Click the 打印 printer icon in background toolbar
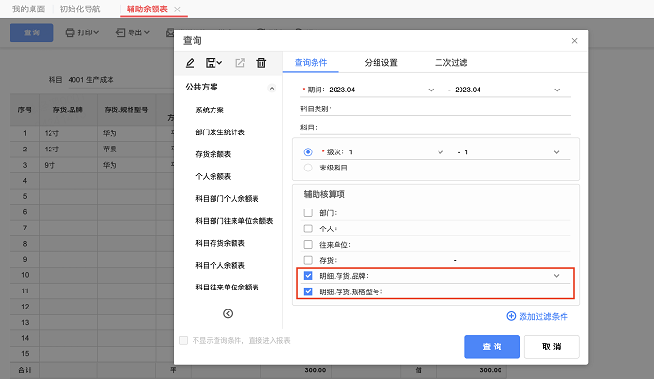The height and width of the screenshot is (379, 654). click(71, 32)
